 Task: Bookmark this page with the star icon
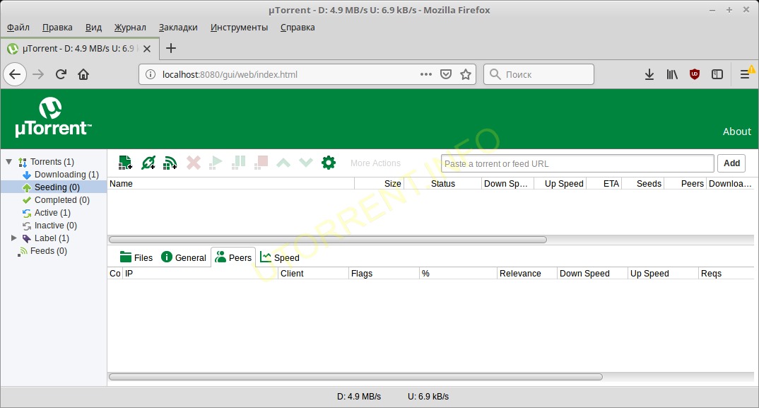point(466,74)
